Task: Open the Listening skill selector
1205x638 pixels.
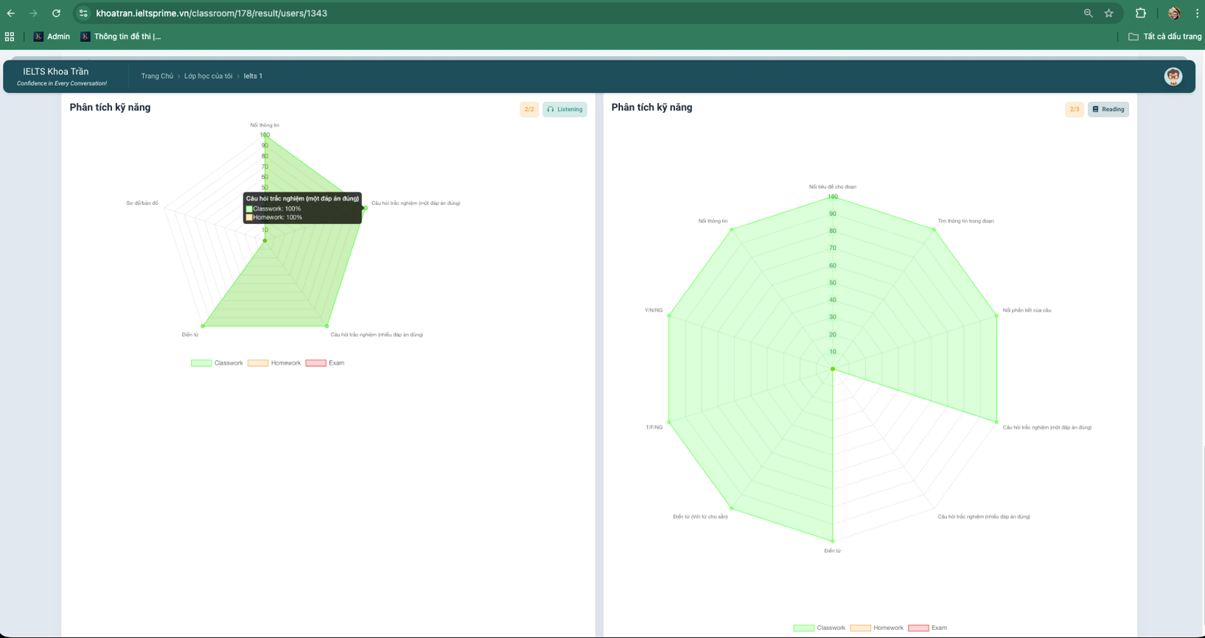Action: point(565,109)
